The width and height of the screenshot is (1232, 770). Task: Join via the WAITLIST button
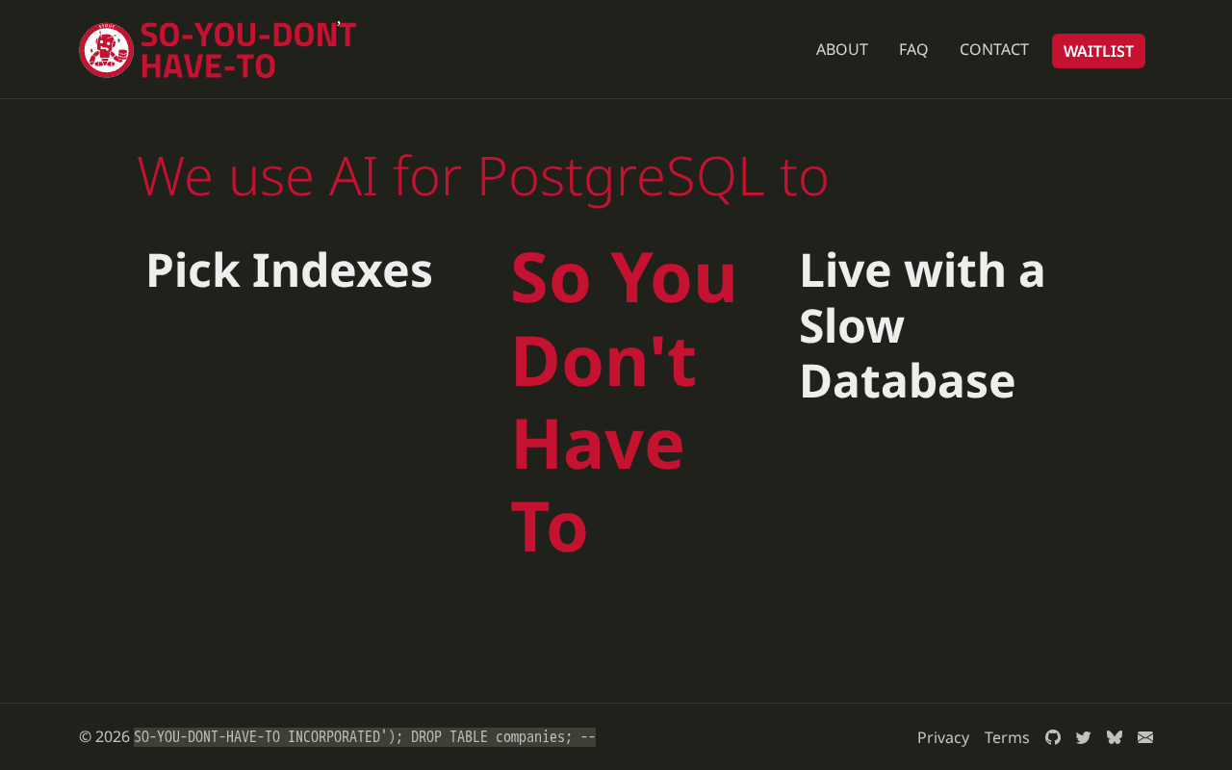point(1098,51)
